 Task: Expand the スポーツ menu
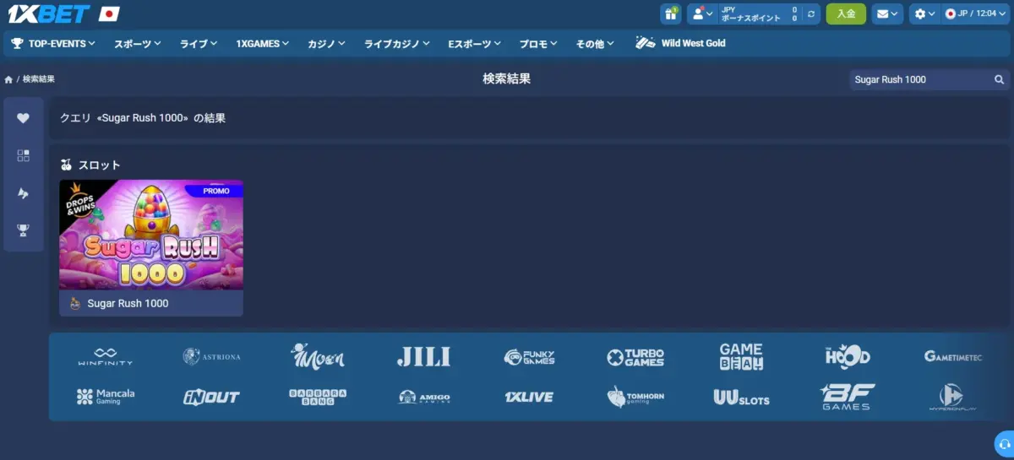point(138,43)
